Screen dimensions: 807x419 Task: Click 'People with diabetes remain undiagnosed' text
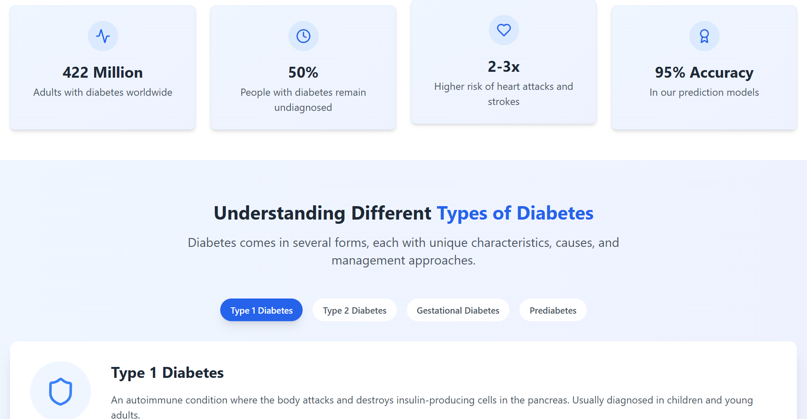pos(303,100)
